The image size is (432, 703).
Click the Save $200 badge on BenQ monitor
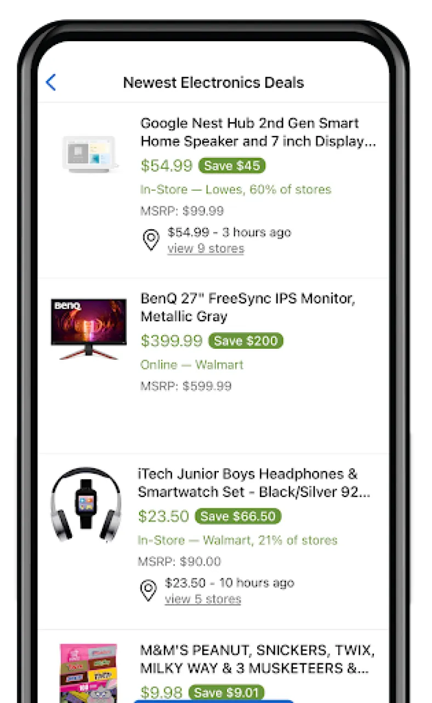[x=246, y=341]
